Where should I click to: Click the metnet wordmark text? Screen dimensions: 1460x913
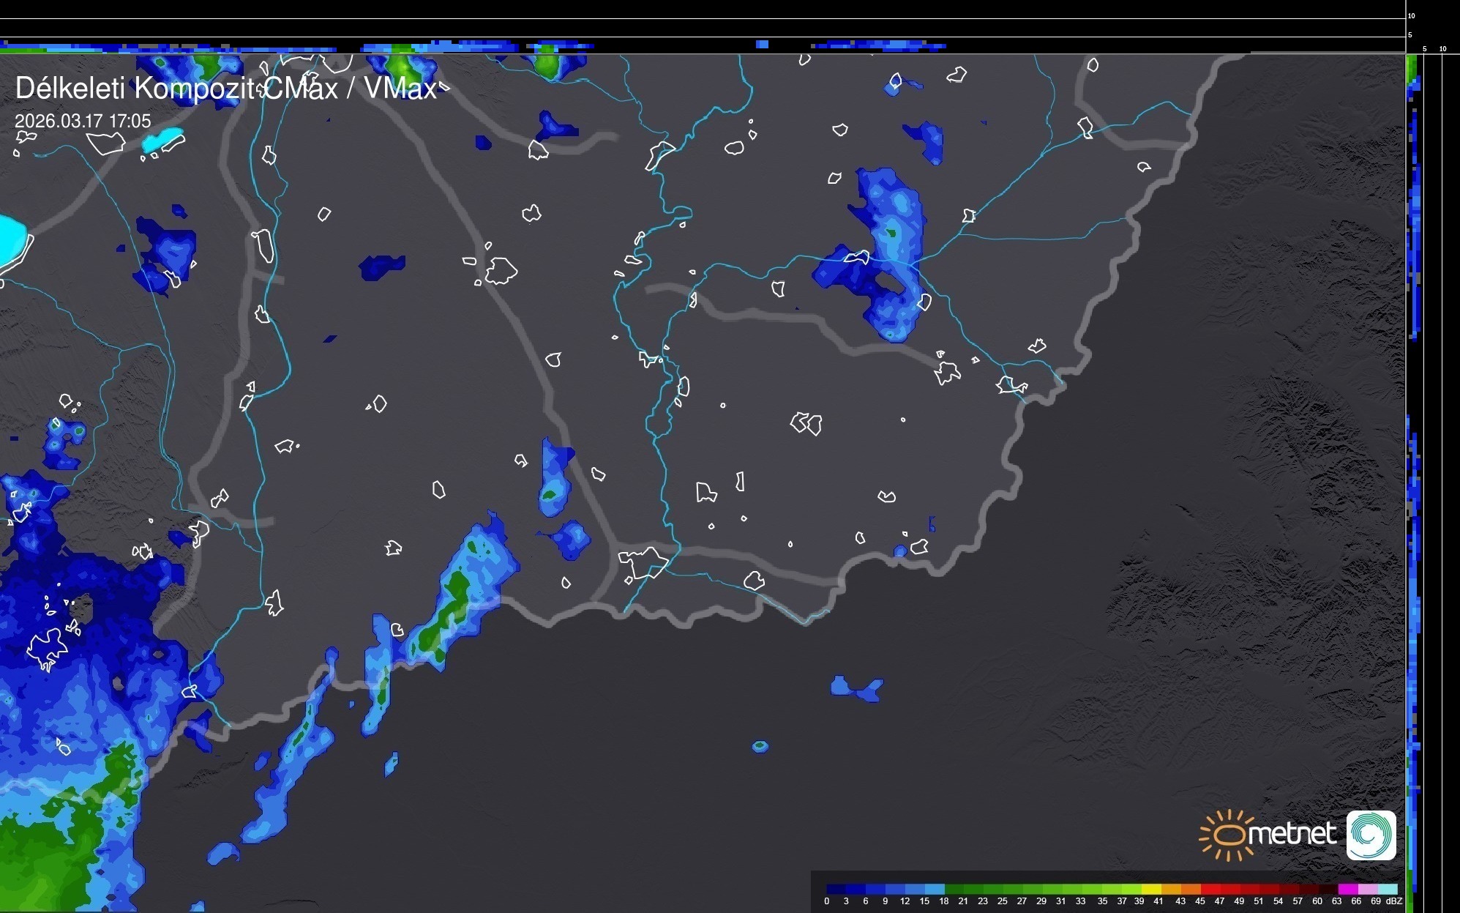[1292, 834]
